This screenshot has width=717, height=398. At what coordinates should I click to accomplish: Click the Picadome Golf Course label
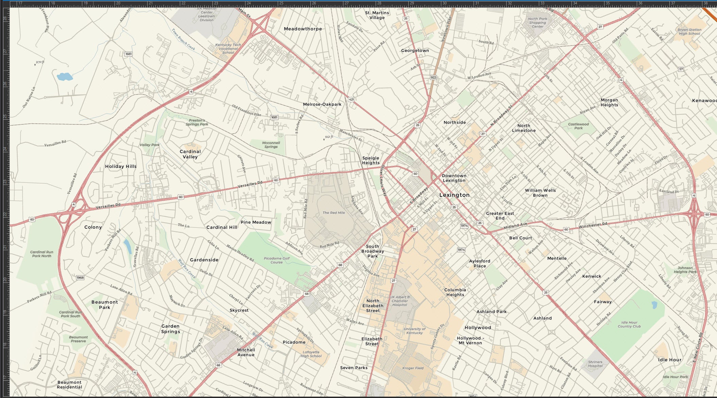coord(277,260)
